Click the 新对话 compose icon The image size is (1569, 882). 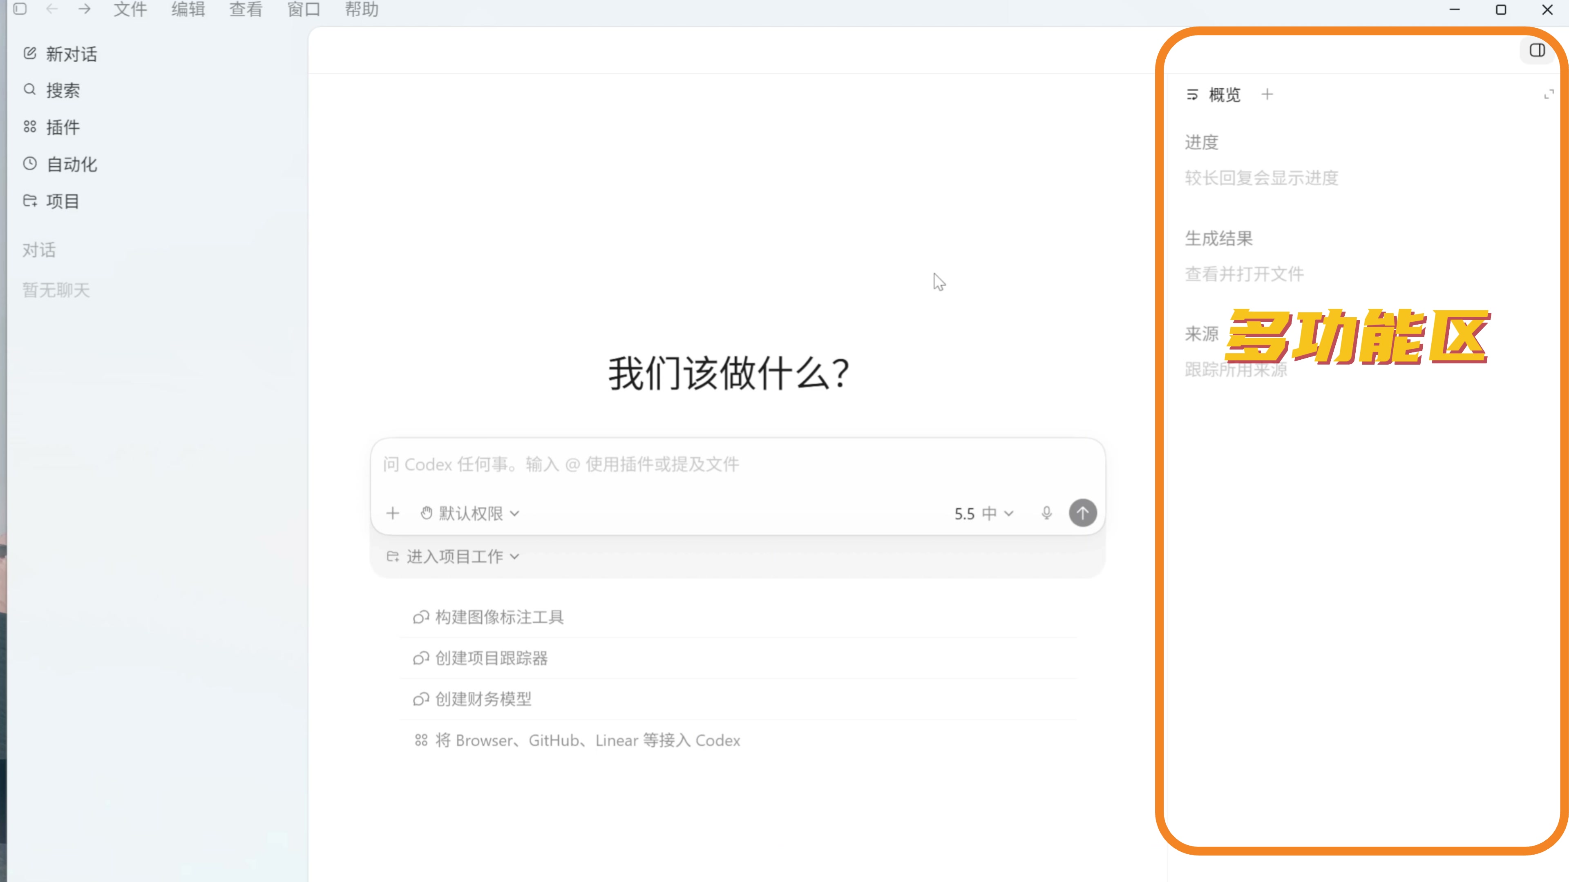[x=30, y=53]
